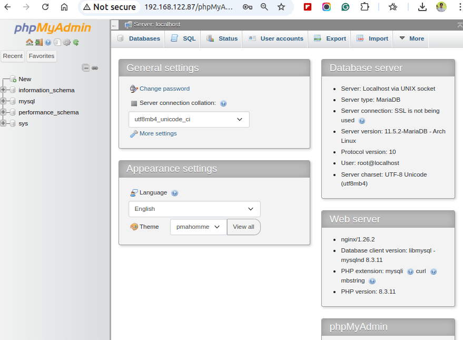This screenshot has width=463, height=340.
Task: Collapse all navigation tree items icon
Action: [x=86, y=68]
